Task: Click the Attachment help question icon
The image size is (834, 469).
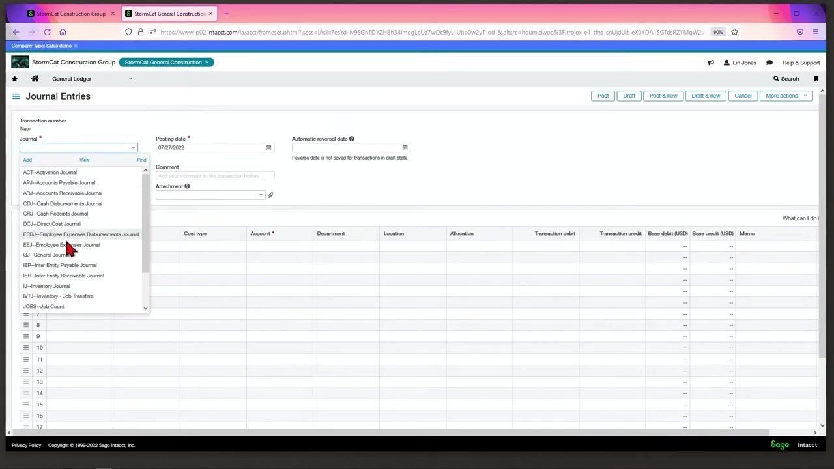Action: tap(187, 186)
